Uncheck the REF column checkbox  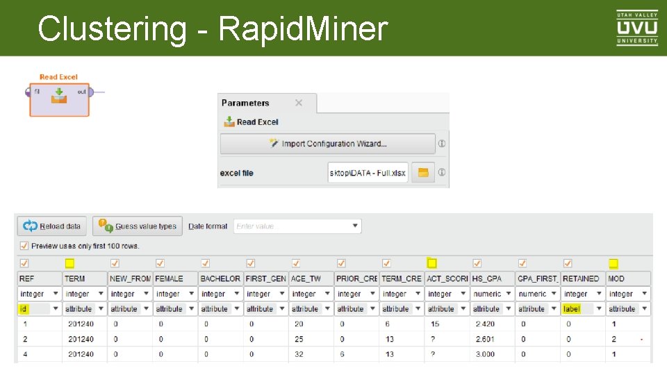(24, 264)
